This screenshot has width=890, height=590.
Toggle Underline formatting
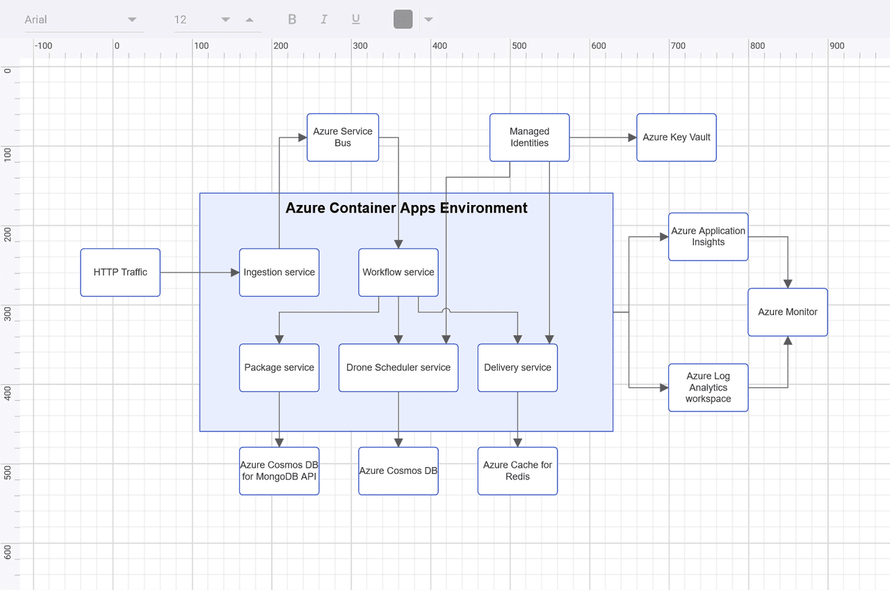point(356,19)
